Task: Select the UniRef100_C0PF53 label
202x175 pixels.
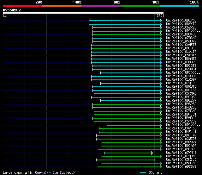Action: click(x=181, y=128)
